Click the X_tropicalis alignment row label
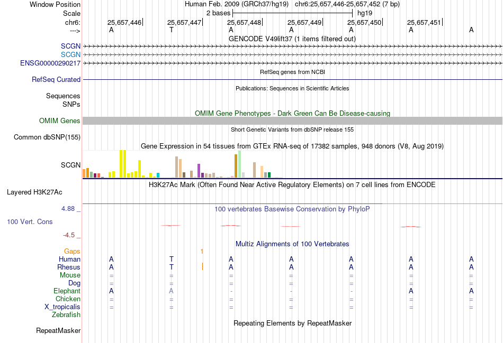 [x=62, y=307]
